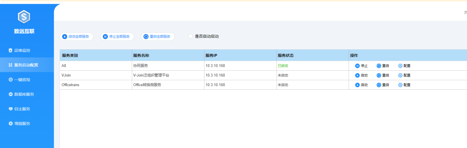Click refresh icon in 重启全部服务 button

[146, 37]
